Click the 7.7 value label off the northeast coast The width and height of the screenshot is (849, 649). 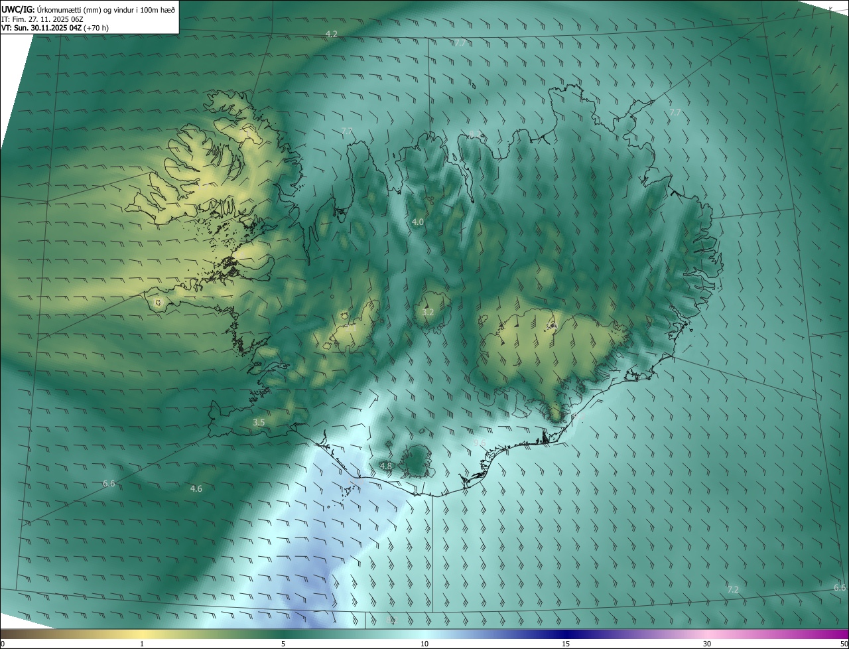[x=675, y=113]
